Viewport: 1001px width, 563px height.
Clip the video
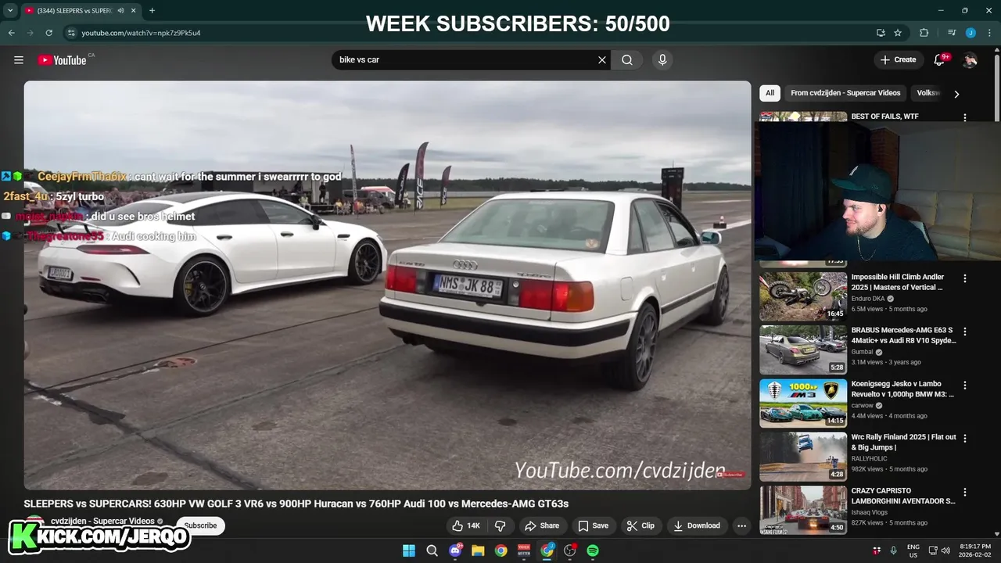point(640,525)
